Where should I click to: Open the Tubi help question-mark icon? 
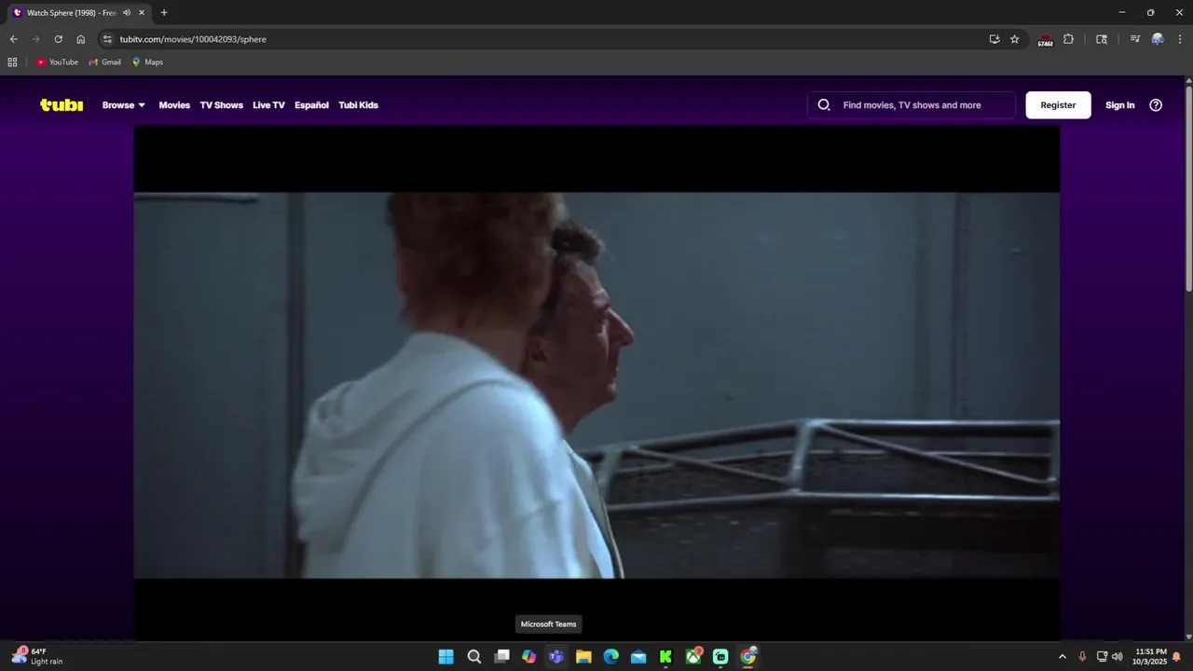(1156, 105)
